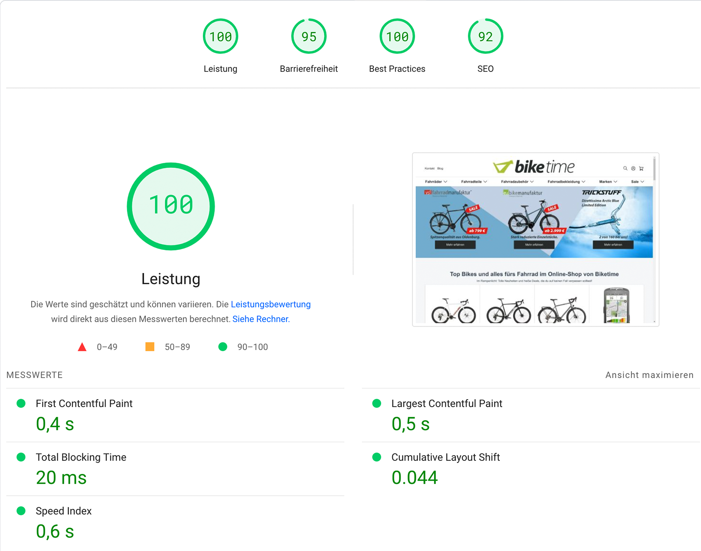Click the green circle 90–100 legend icon
The width and height of the screenshot is (701, 551).
point(223,347)
